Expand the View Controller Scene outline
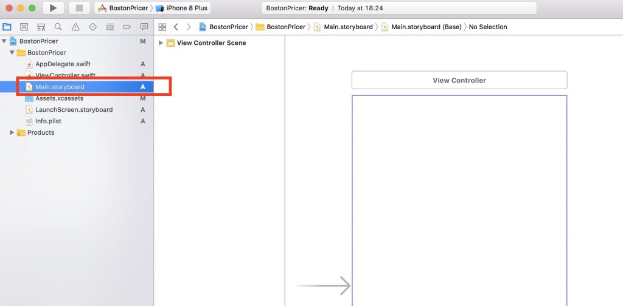 [161, 42]
